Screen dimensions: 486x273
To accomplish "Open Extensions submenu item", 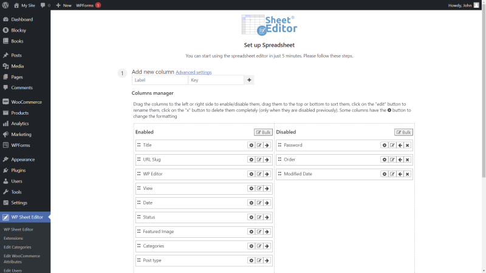I will (x=13, y=238).
